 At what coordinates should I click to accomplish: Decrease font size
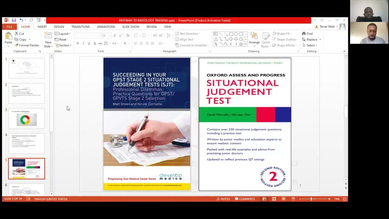click(120, 36)
